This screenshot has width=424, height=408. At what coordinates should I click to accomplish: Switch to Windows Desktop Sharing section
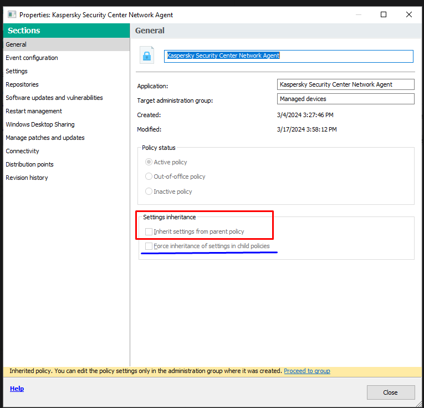(67, 124)
